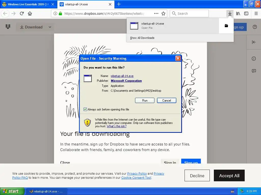
Task: Click the Close text on Dropbox page
Action: point(65,162)
